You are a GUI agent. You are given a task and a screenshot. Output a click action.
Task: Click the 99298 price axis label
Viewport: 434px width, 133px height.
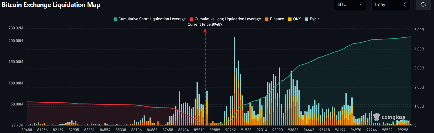click(x=403, y=130)
